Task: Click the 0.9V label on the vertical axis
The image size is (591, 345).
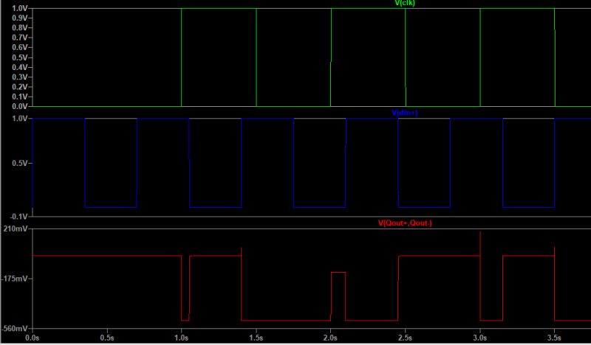Action: [20, 18]
